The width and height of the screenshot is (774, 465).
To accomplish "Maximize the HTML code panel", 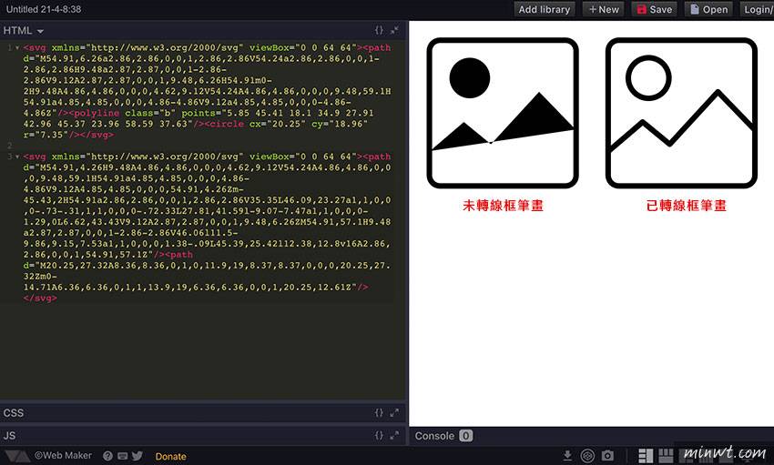I will click(394, 30).
